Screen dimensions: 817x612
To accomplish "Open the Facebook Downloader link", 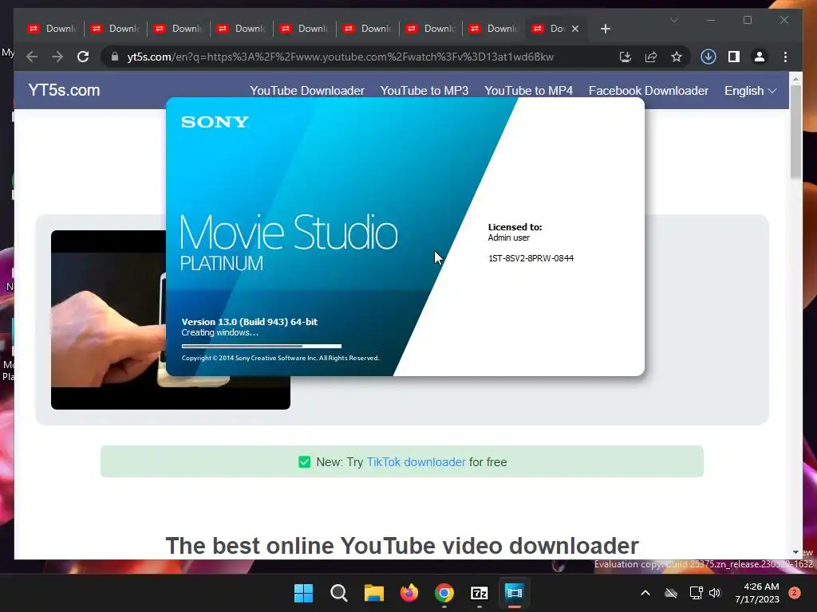I will pyautogui.click(x=648, y=91).
